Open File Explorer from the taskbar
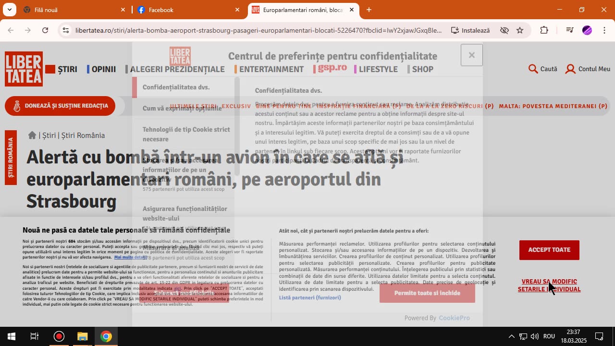615x346 pixels. 83,336
